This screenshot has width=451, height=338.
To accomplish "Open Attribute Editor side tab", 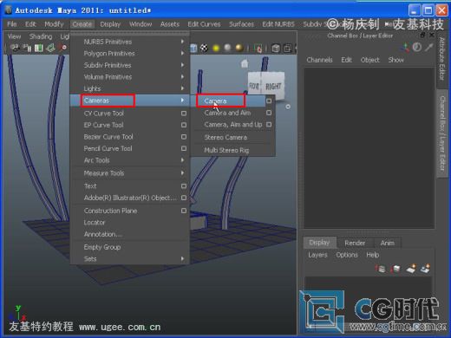I will point(441,59).
